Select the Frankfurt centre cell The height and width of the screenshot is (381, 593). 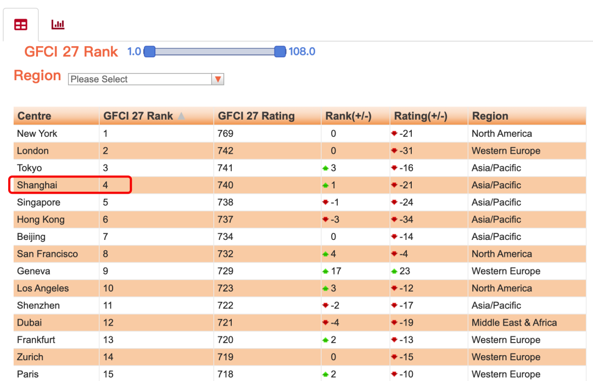pyautogui.click(x=57, y=340)
